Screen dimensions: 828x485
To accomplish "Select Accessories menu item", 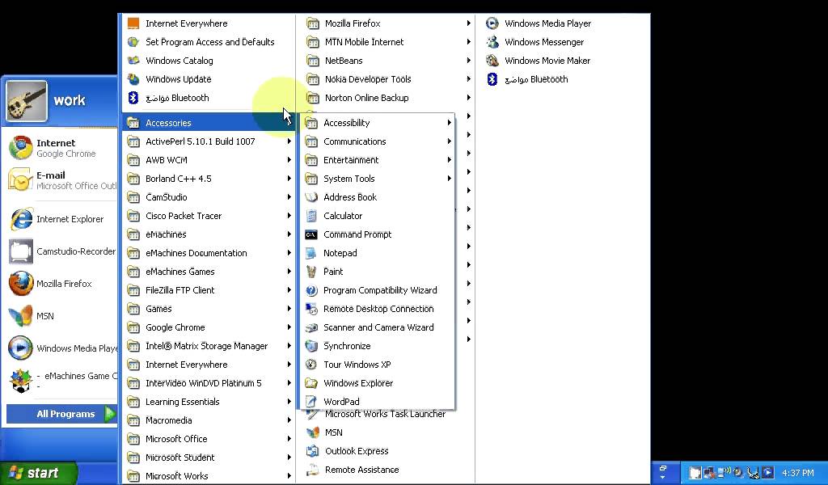I will [208, 123].
